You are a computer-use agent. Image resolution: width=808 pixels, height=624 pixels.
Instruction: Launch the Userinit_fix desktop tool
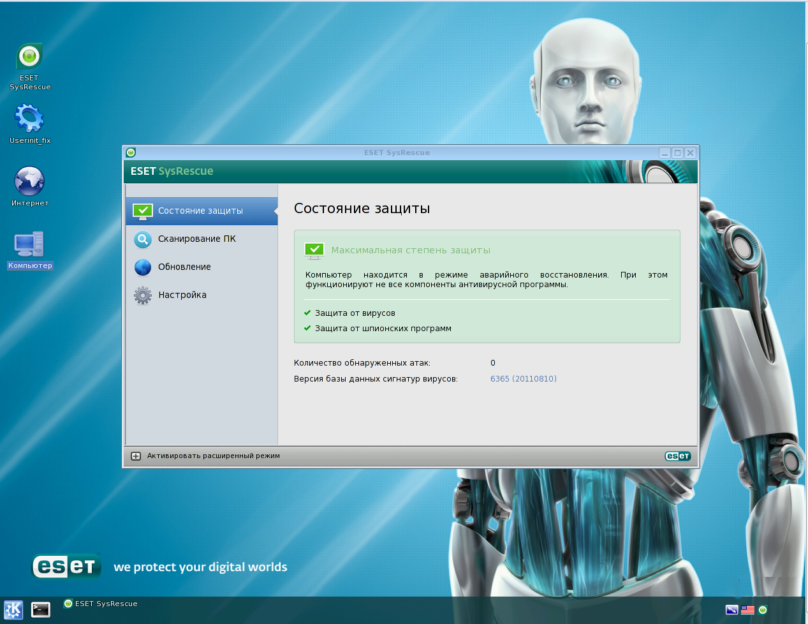tap(29, 119)
